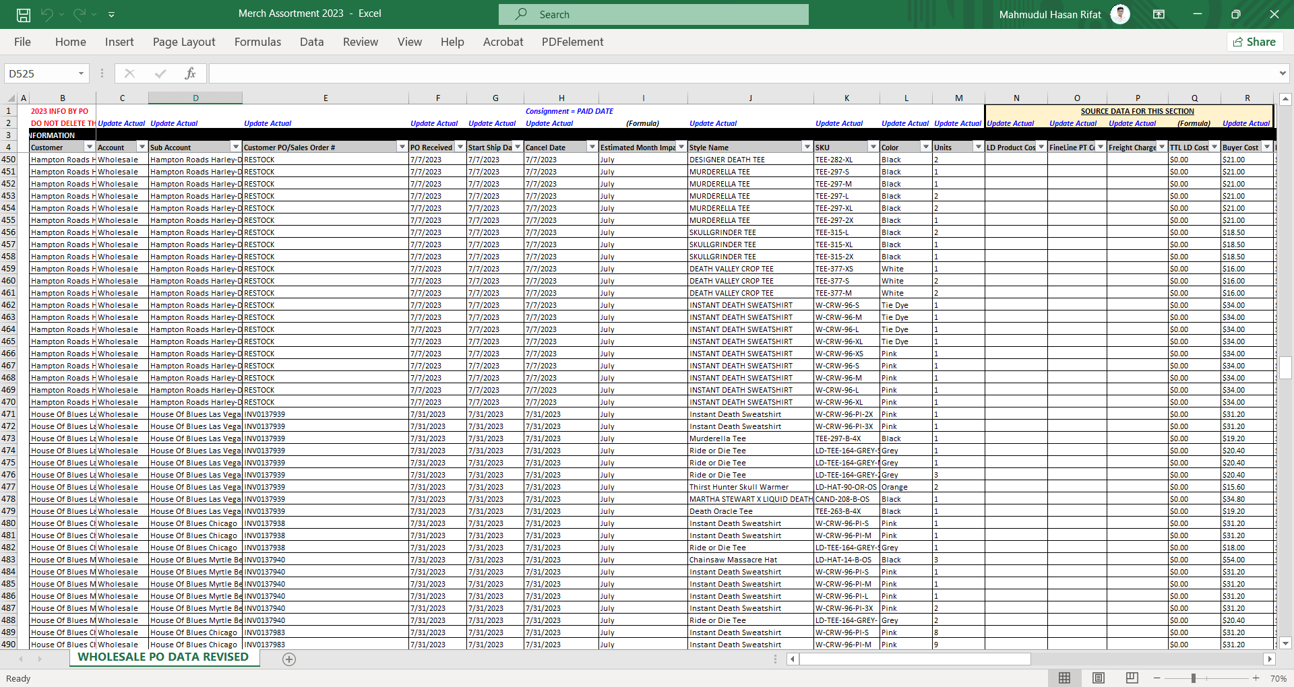Select column D header
Viewport: 1294px width, 687px height.
(x=195, y=98)
